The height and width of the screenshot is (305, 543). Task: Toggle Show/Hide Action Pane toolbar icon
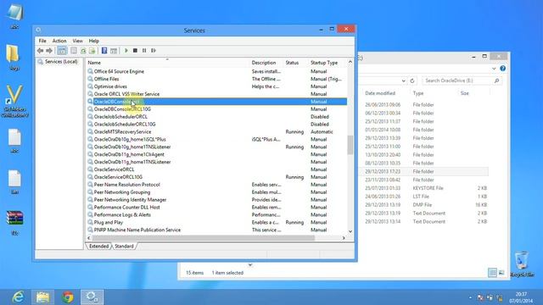pyautogui.click(x=114, y=51)
